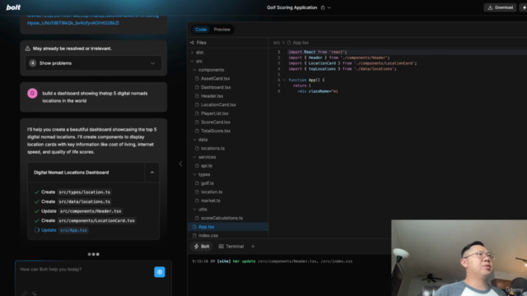Click Digital Nomad Locations Dashboard title

point(72,173)
